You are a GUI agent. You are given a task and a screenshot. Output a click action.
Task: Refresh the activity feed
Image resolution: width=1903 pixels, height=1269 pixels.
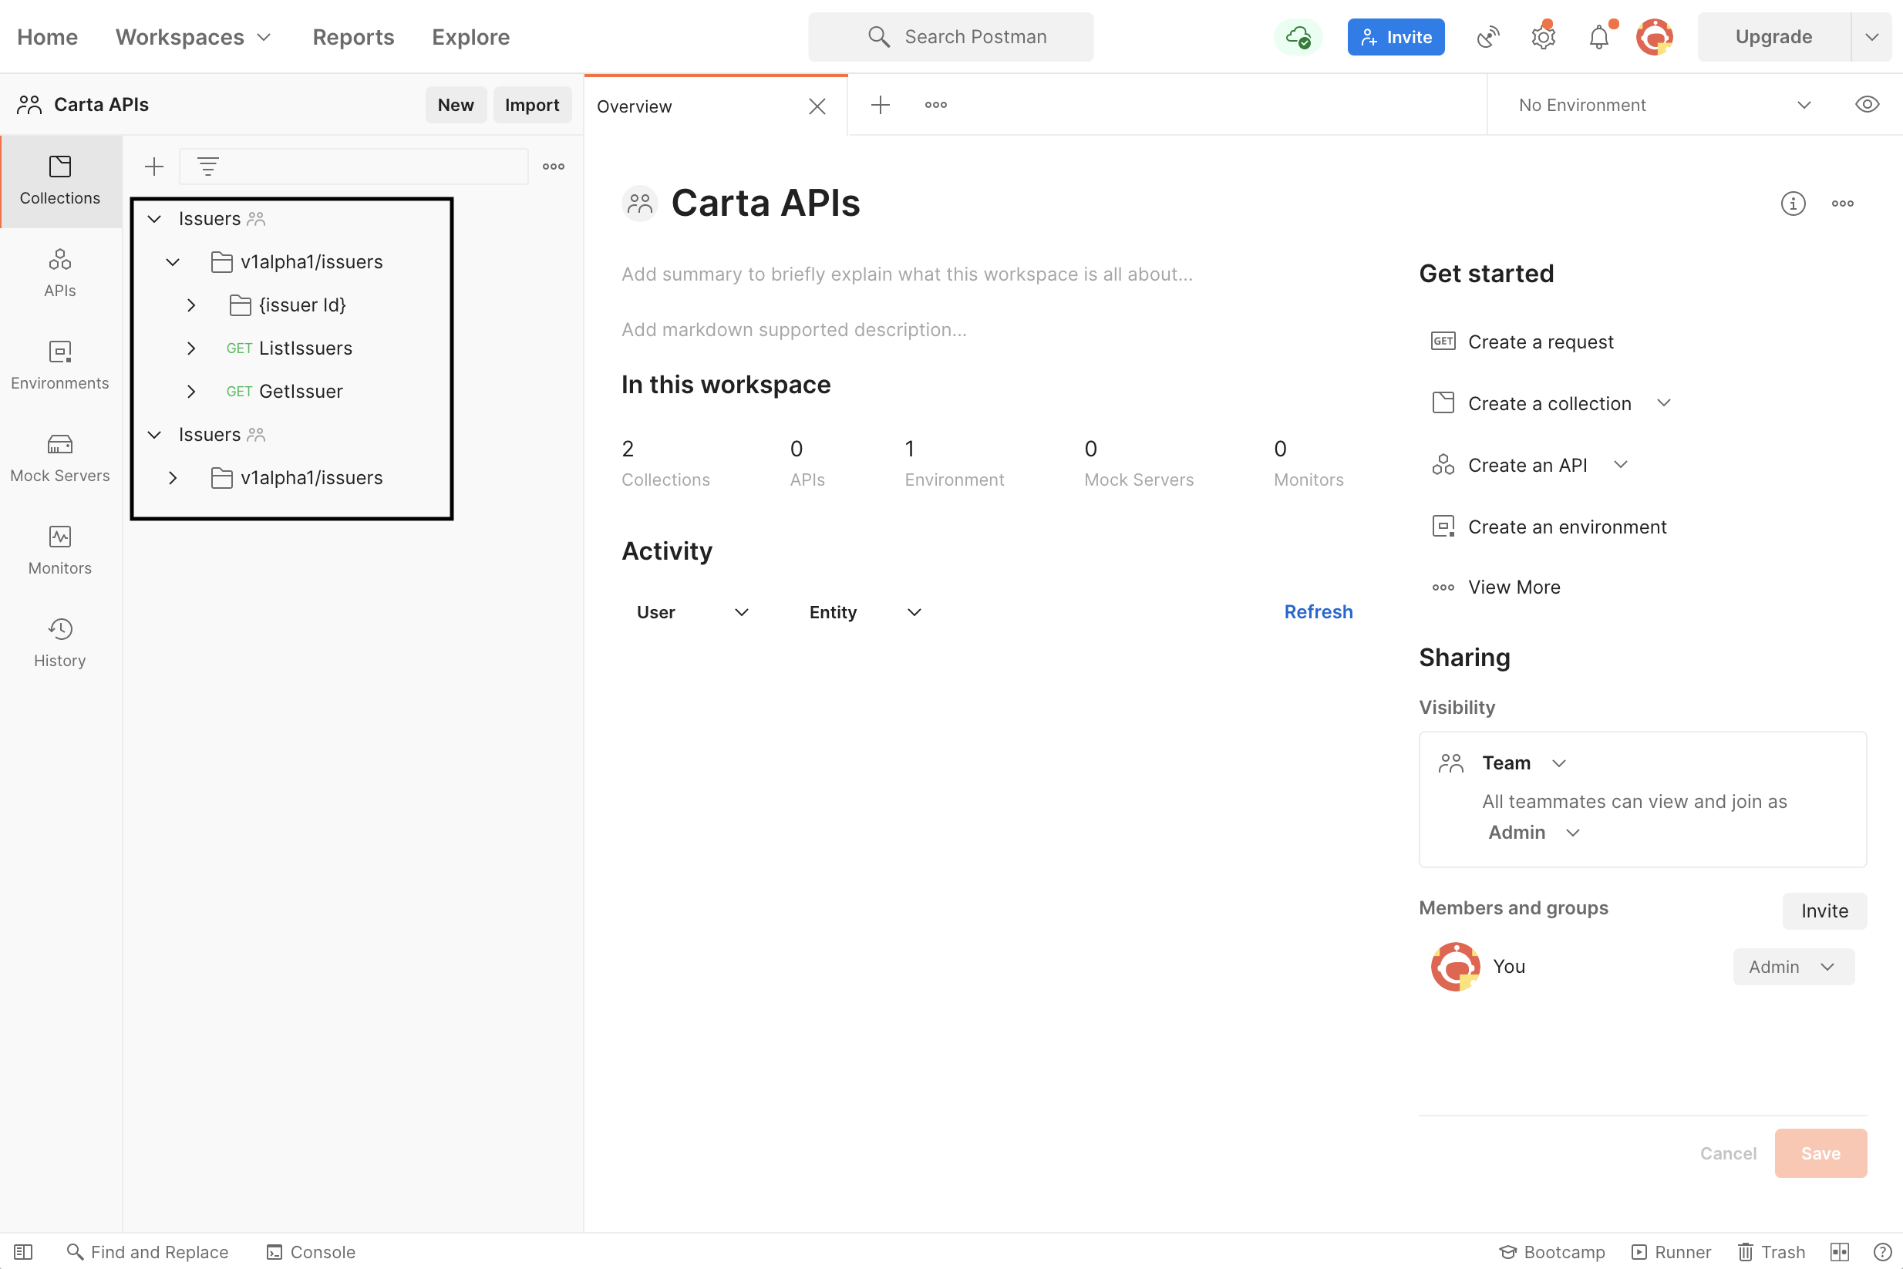(1318, 612)
